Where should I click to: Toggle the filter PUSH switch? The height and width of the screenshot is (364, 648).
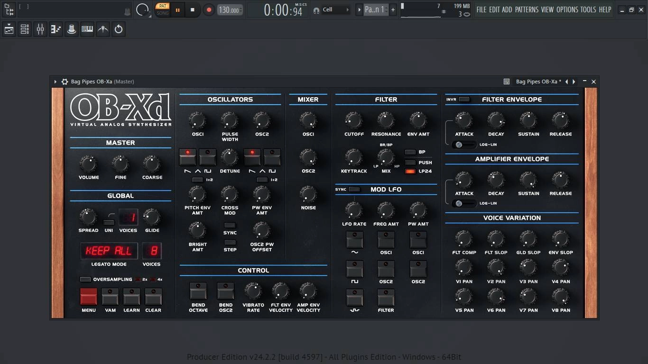[x=410, y=163]
